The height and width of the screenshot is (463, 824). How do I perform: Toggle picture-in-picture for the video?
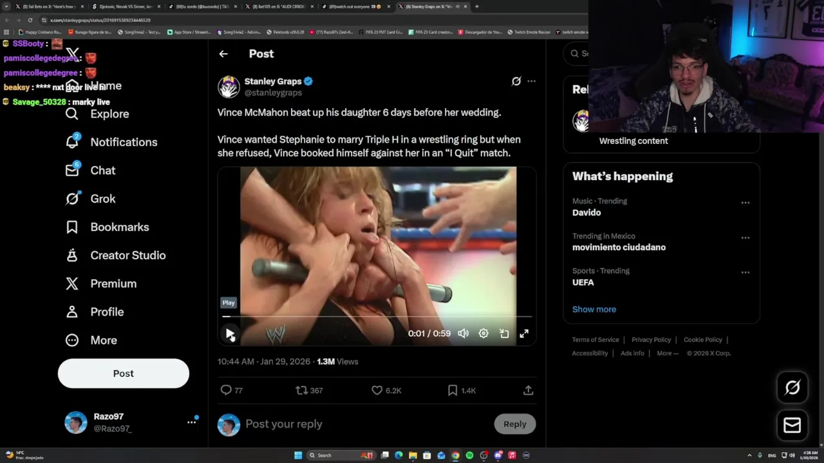tap(504, 333)
